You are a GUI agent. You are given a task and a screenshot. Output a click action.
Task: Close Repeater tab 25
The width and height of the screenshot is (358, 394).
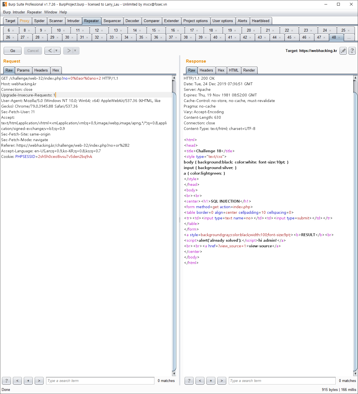tap(348, 30)
